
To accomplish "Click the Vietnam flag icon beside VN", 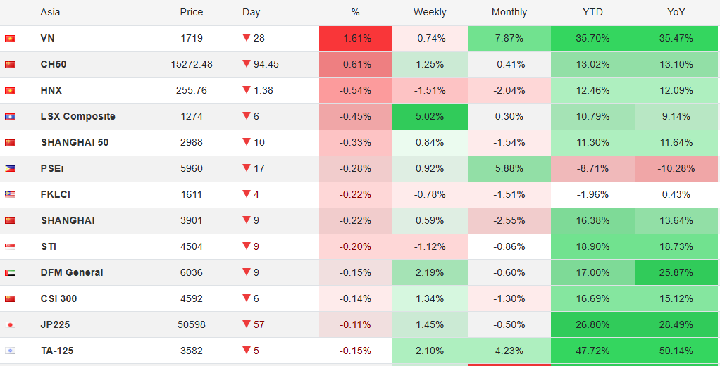I will point(10,39).
